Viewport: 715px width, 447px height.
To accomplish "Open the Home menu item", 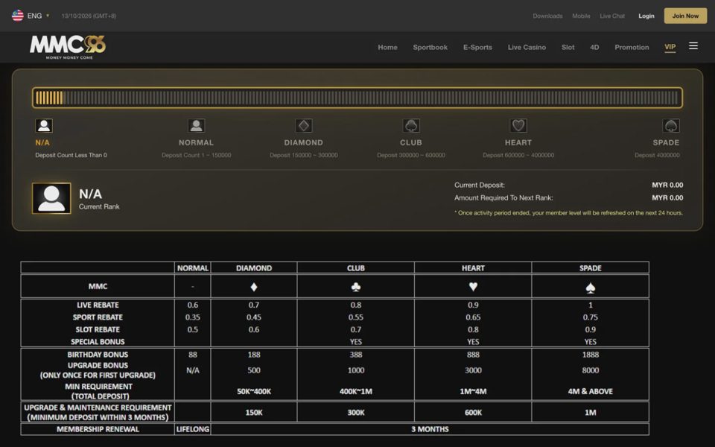I will pos(387,47).
